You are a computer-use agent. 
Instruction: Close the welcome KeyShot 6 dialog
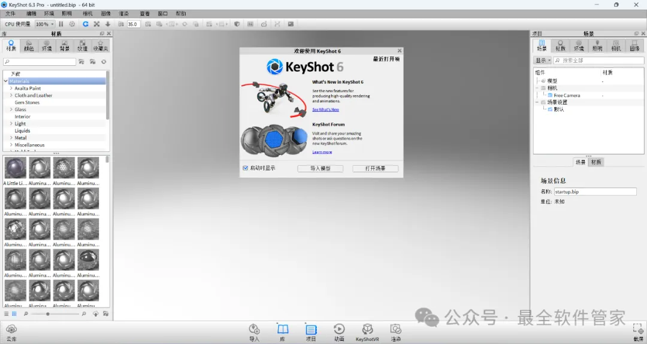400,51
